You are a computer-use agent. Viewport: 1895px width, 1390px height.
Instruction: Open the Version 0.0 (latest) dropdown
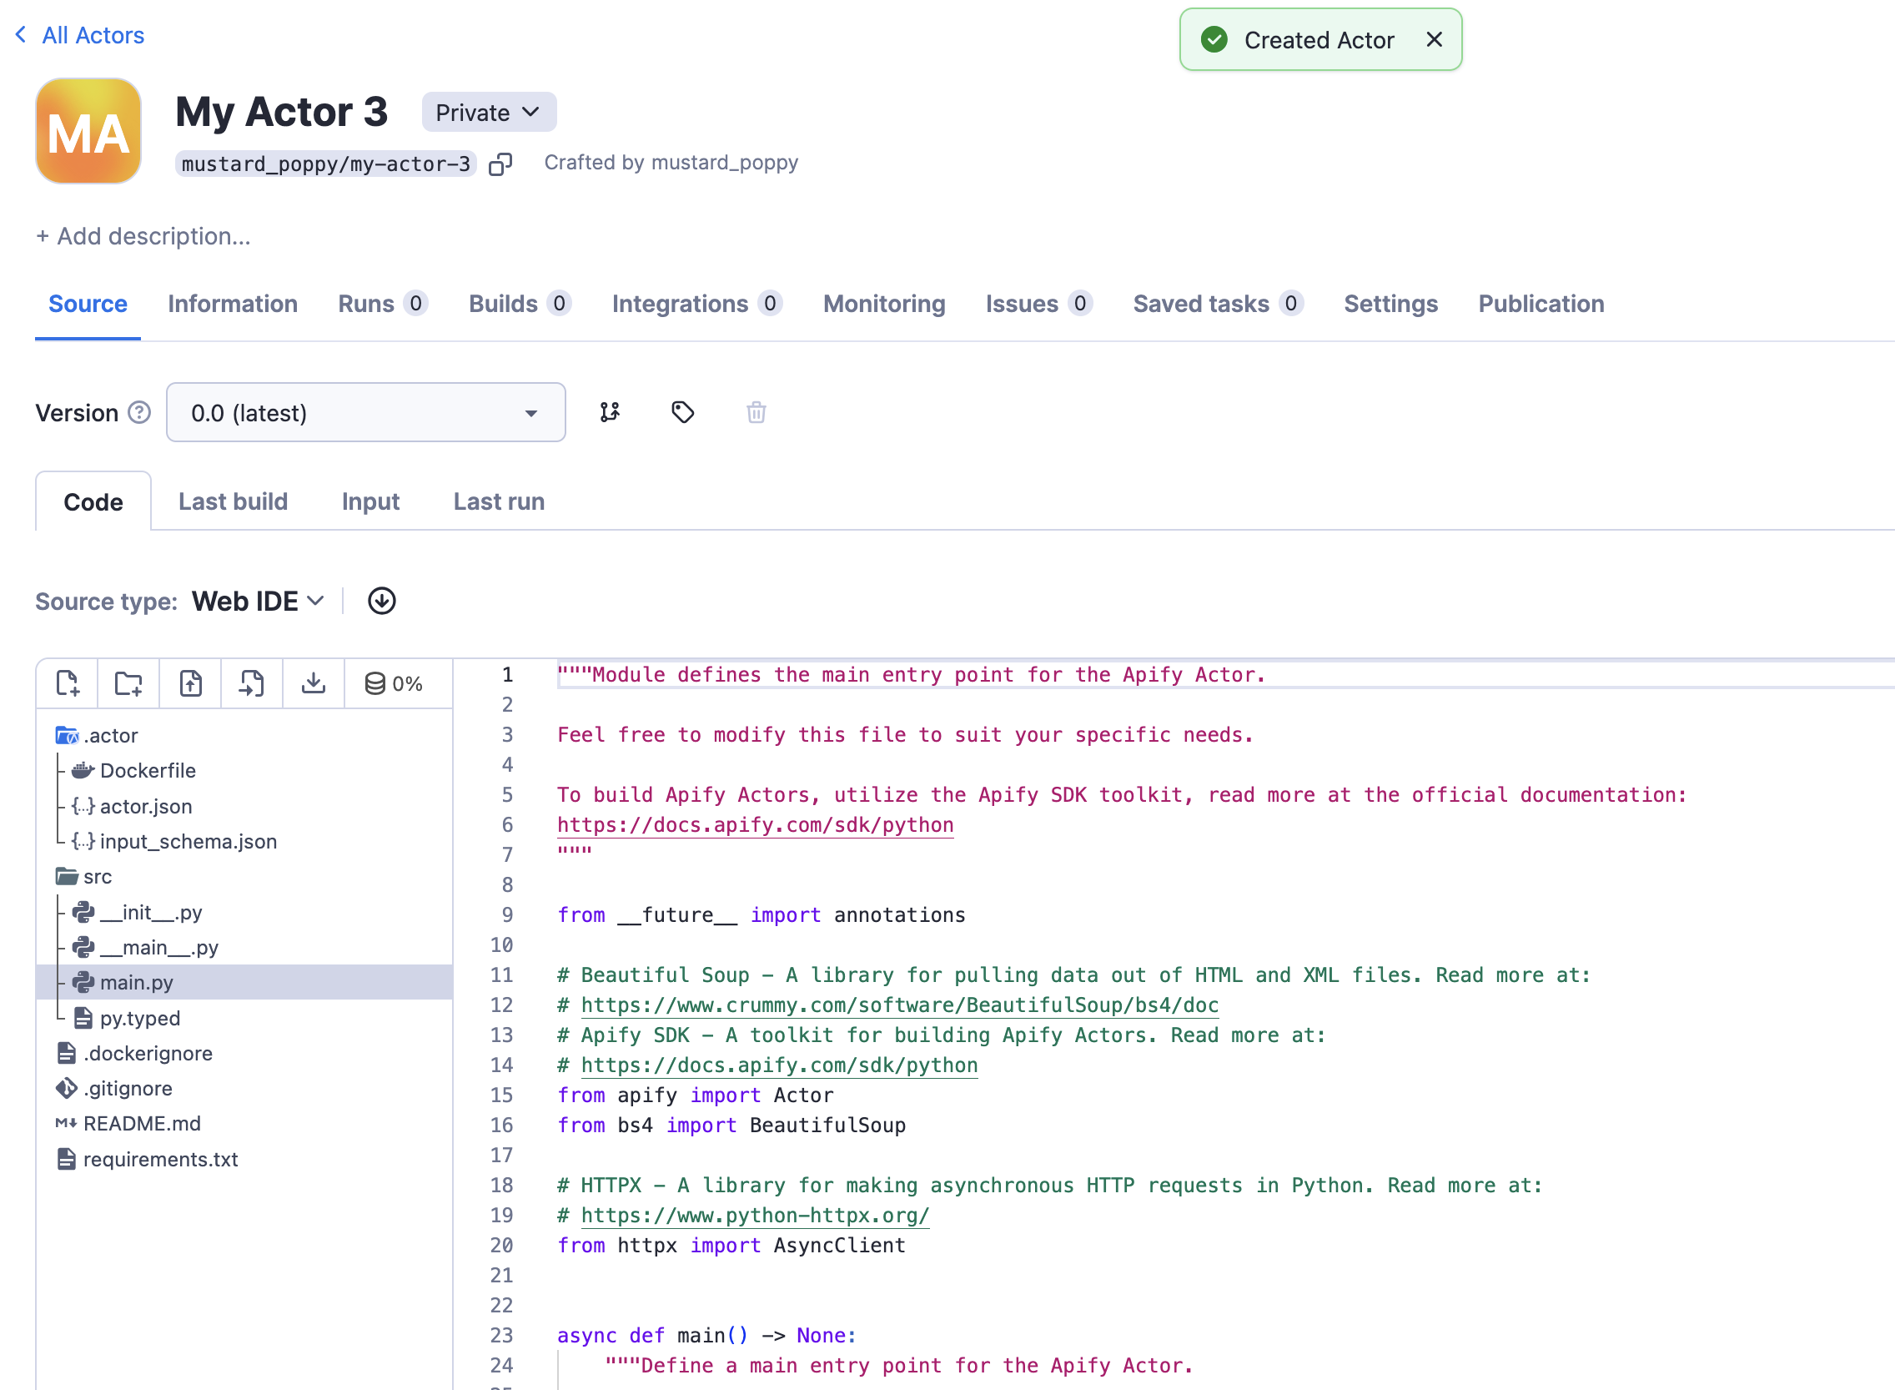pyautogui.click(x=366, y=412)
